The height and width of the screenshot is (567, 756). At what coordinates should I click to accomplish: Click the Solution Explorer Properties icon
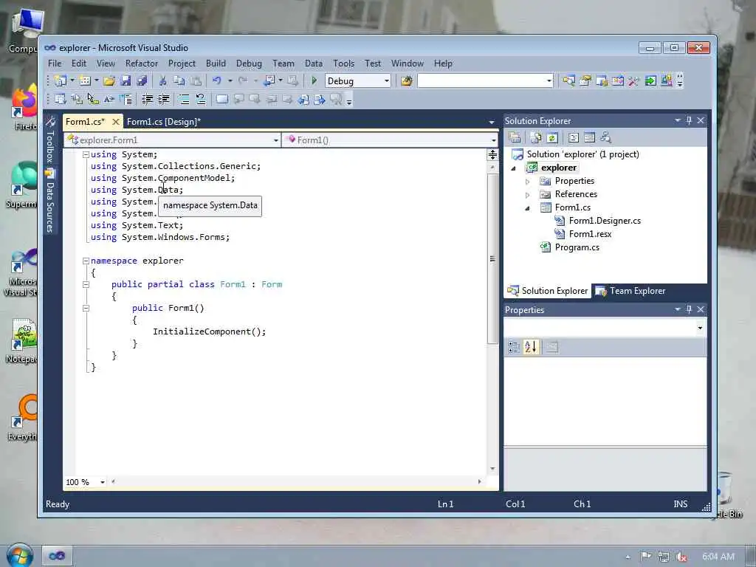pos(515,138)
